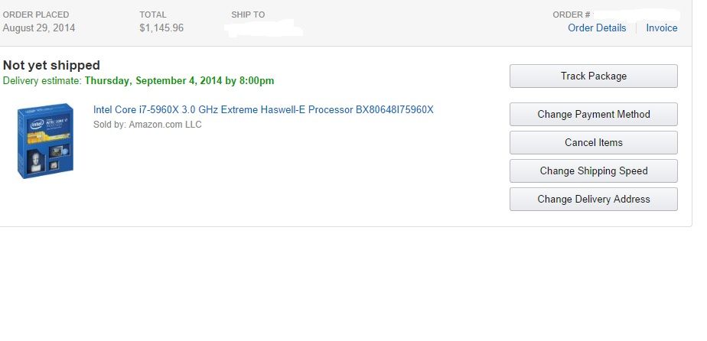707x341 pixels.
Task: Select the Change Shipping Speed button
Action: pos(594,171)
